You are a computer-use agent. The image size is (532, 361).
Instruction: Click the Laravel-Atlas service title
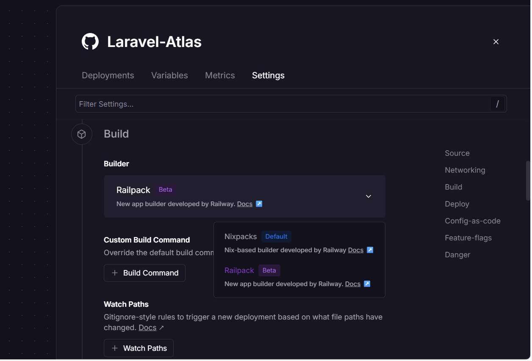tap(154, 42)
